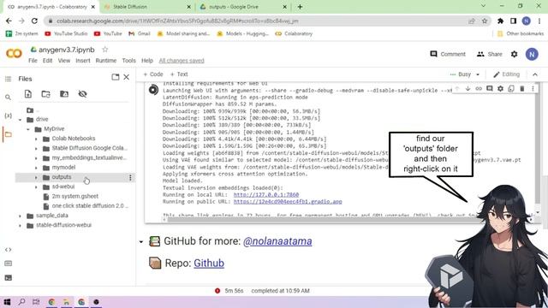Toggle show hidden files eye icon
The width and height of the screenshot is (548, 308).
[82, 94]
